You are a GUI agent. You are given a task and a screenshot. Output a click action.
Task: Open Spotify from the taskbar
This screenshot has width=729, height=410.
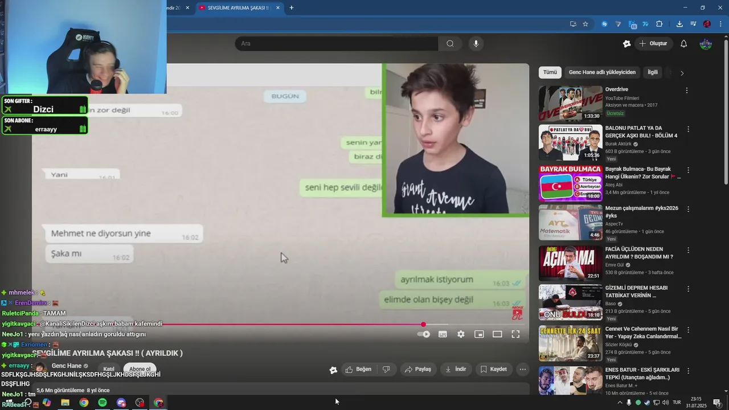103,403
